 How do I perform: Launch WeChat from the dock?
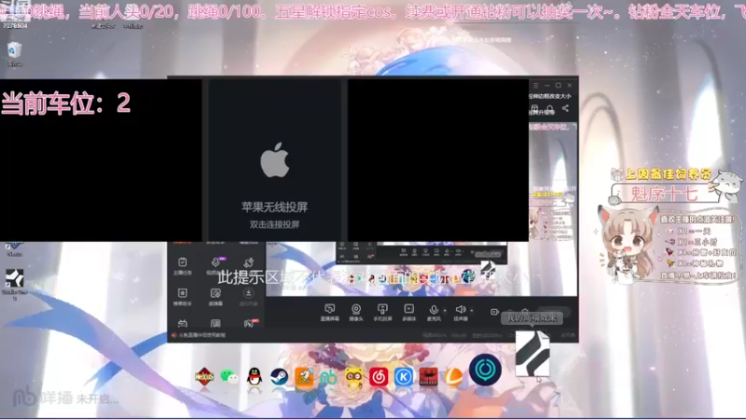click(x=229, y=377)
